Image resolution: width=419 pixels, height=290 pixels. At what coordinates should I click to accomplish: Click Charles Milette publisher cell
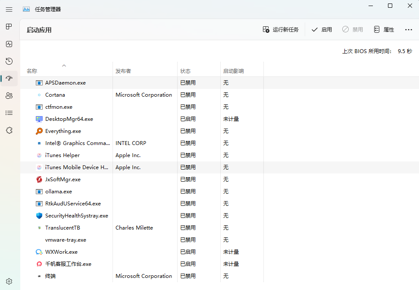click(x=134, y=228)
